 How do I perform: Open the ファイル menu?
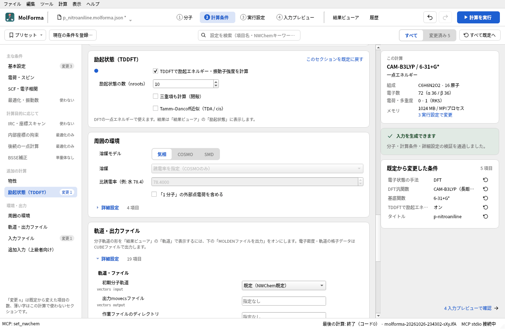tap(12, 4)
